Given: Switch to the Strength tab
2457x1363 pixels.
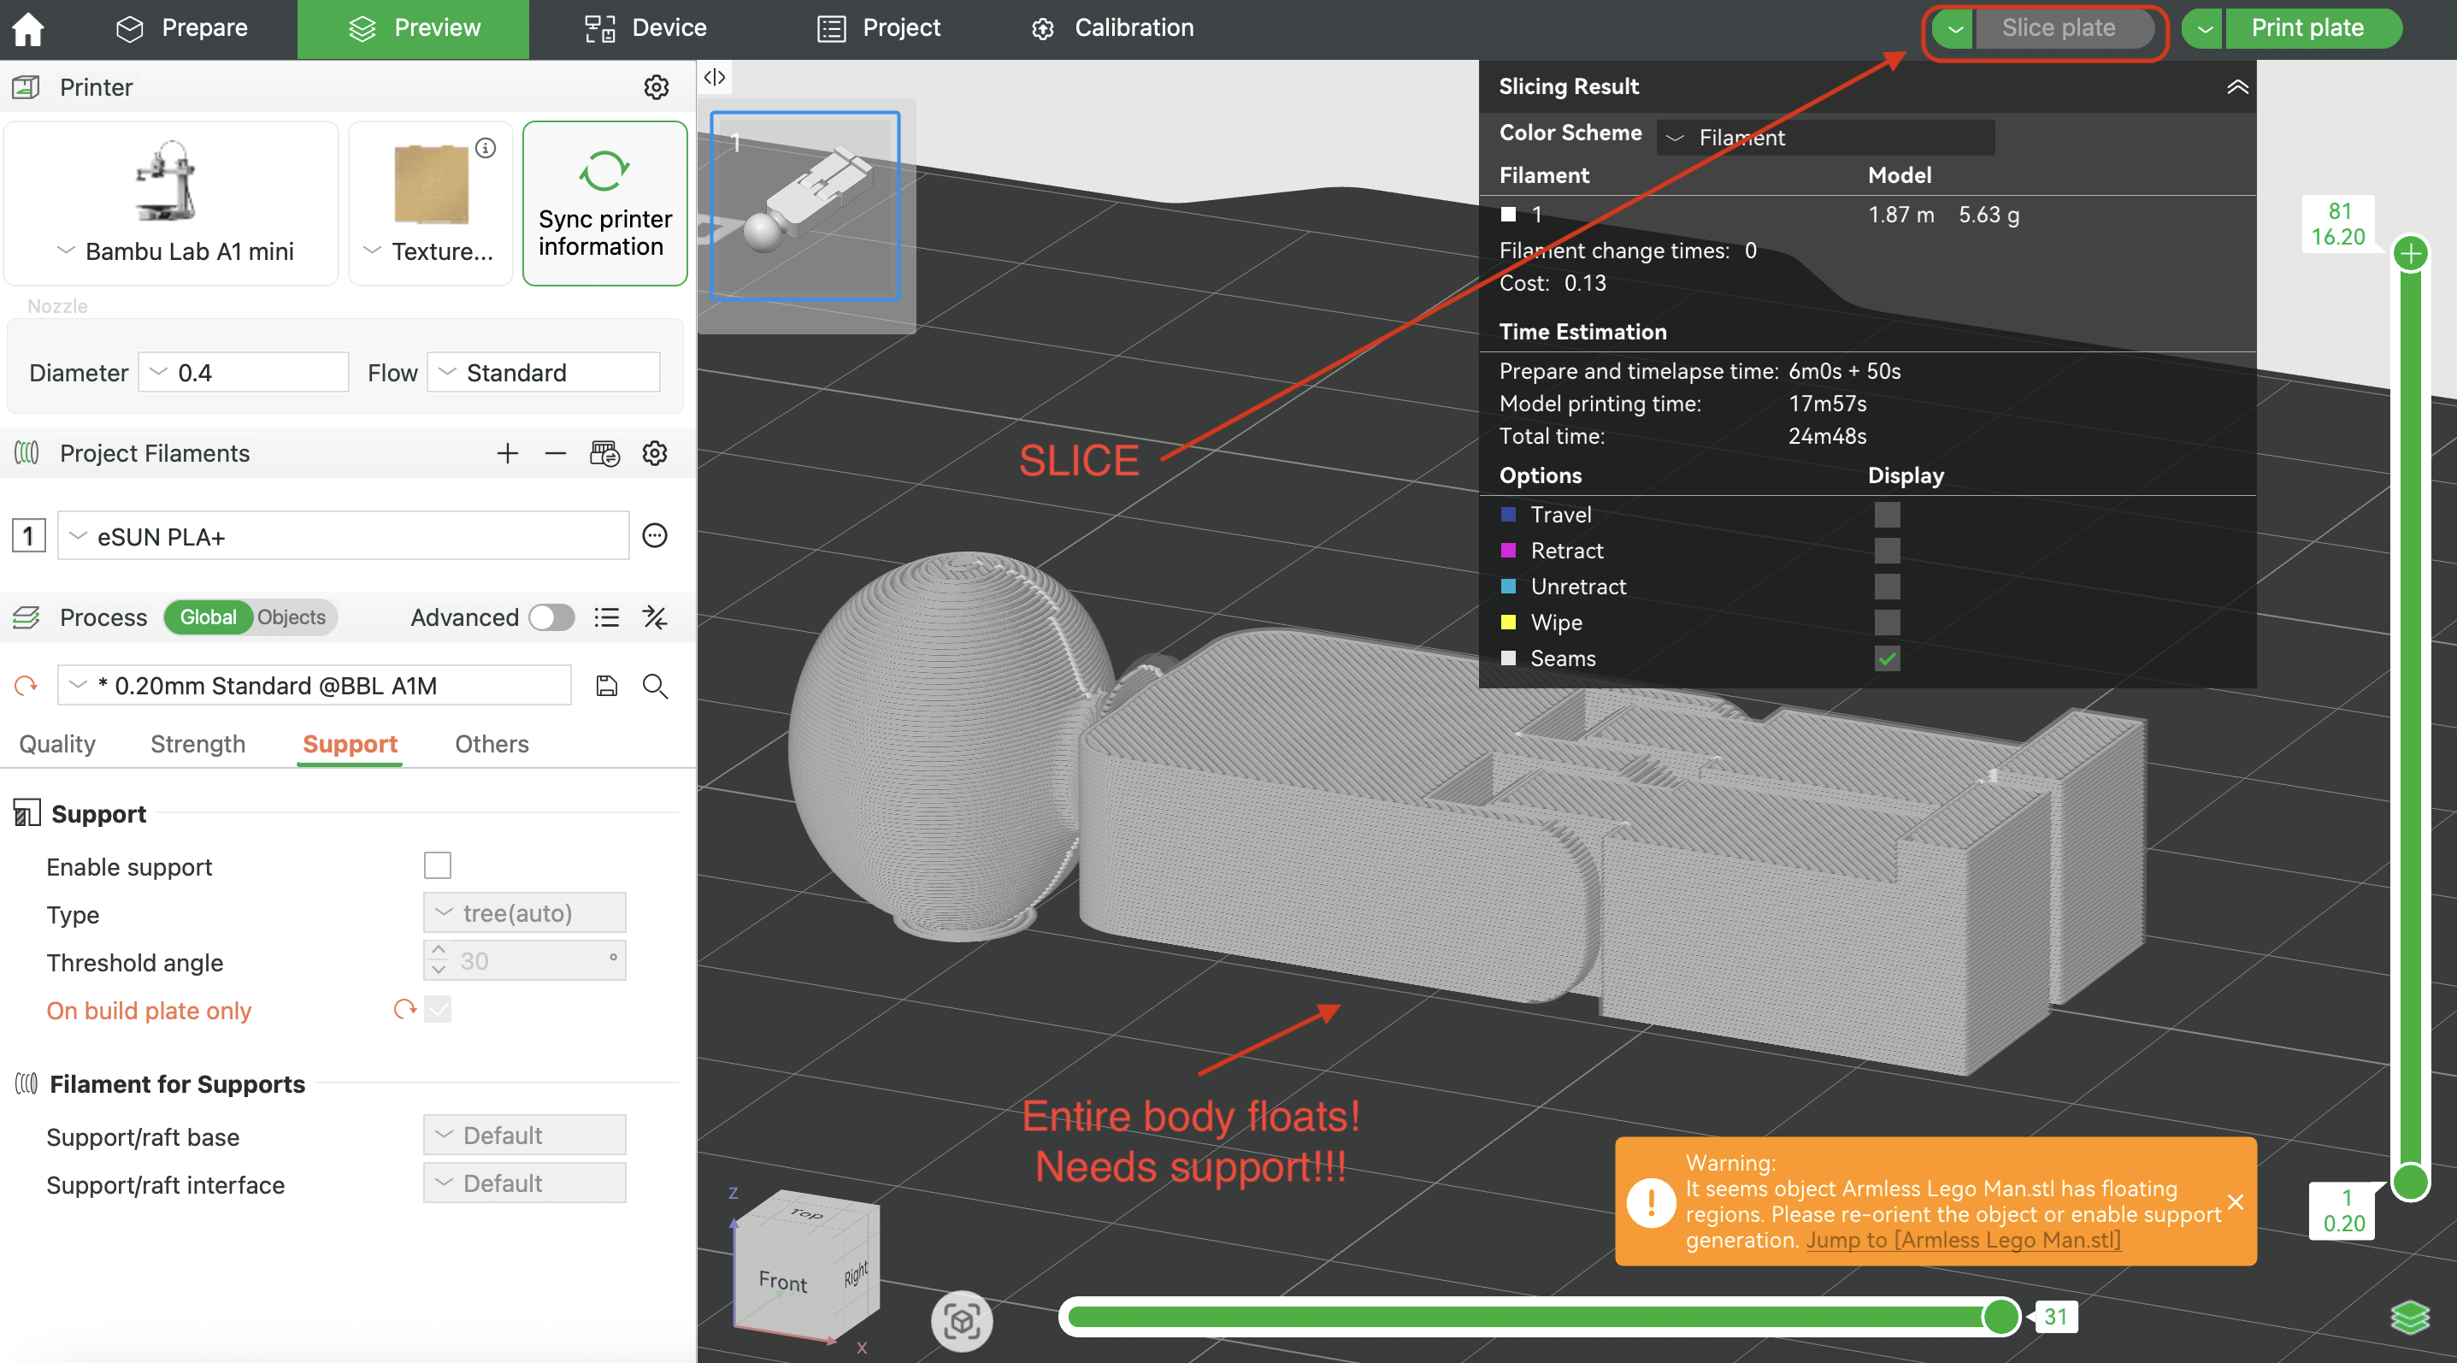Looking at the screenshot, I should 197,744.
